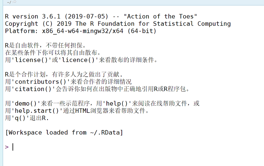Click the 'citation()' command text

33,89
